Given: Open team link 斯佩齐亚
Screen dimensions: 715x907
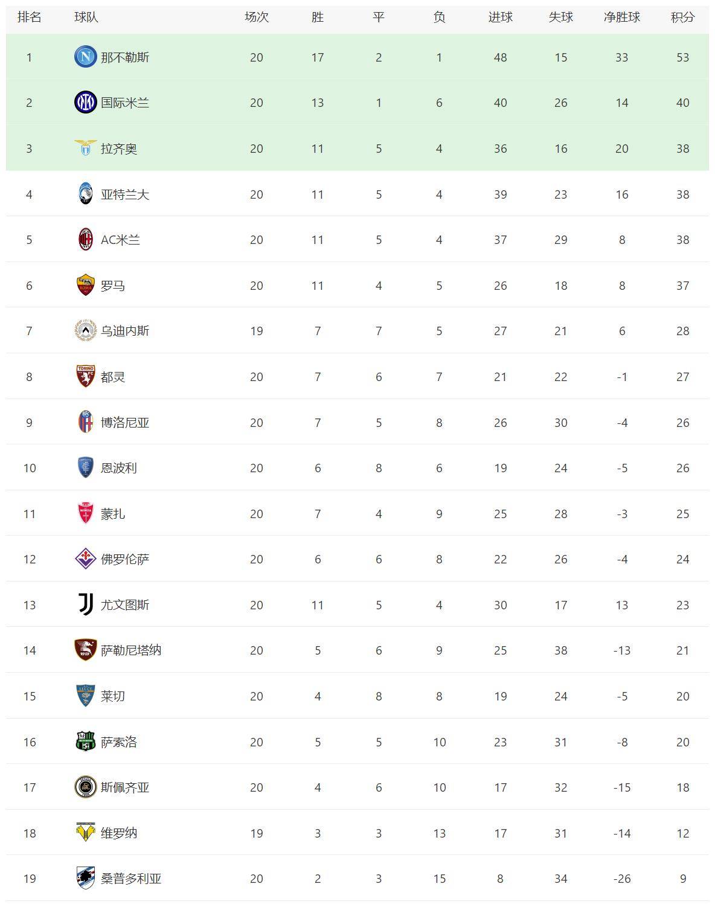Looking at the screenshot, I should (125, 787).
